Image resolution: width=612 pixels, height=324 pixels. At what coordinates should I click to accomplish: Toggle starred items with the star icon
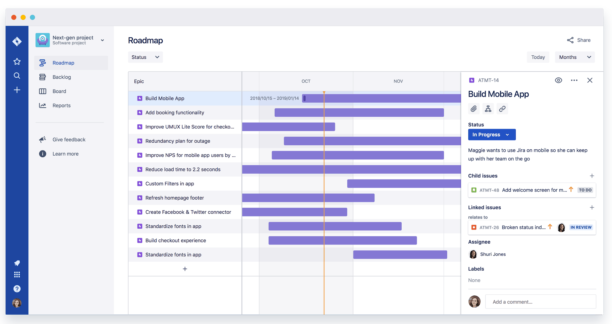click(17, 62)
